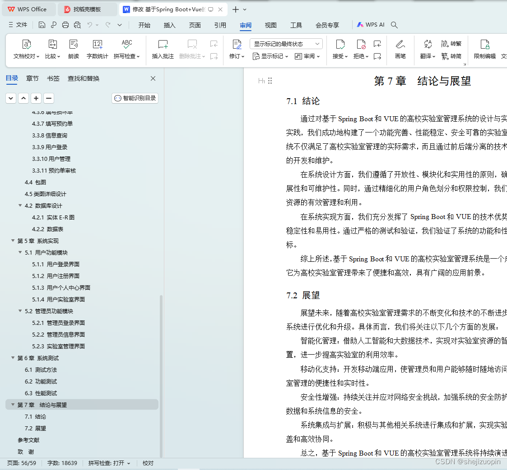This screenshot has width=507, height=470.
Task: Click the demote heading minus button
Action: [48, 98]
